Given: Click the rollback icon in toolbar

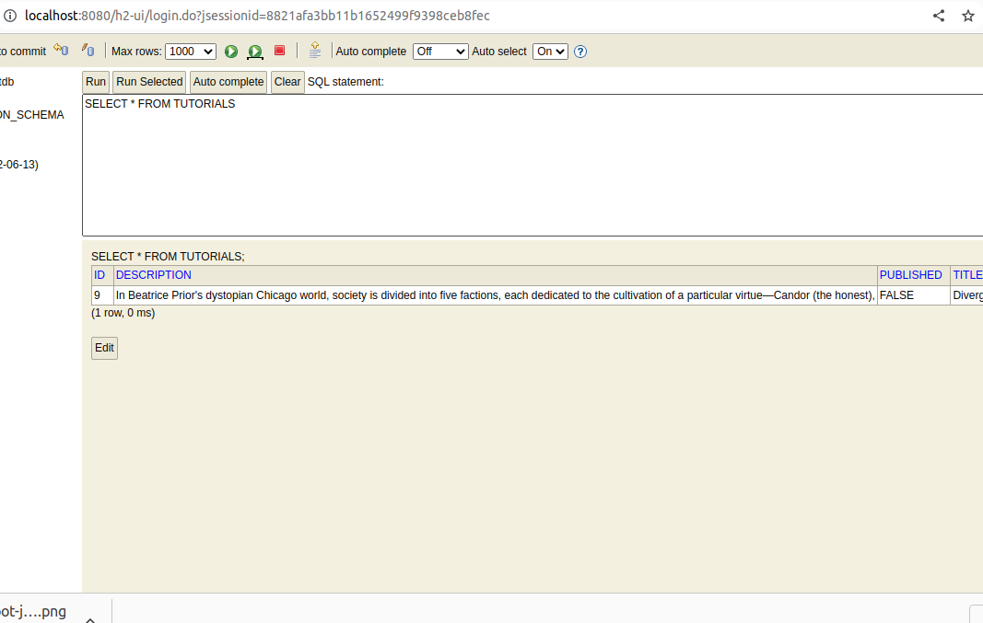Looking at the screenshot, I should click(x=61, y=50).
